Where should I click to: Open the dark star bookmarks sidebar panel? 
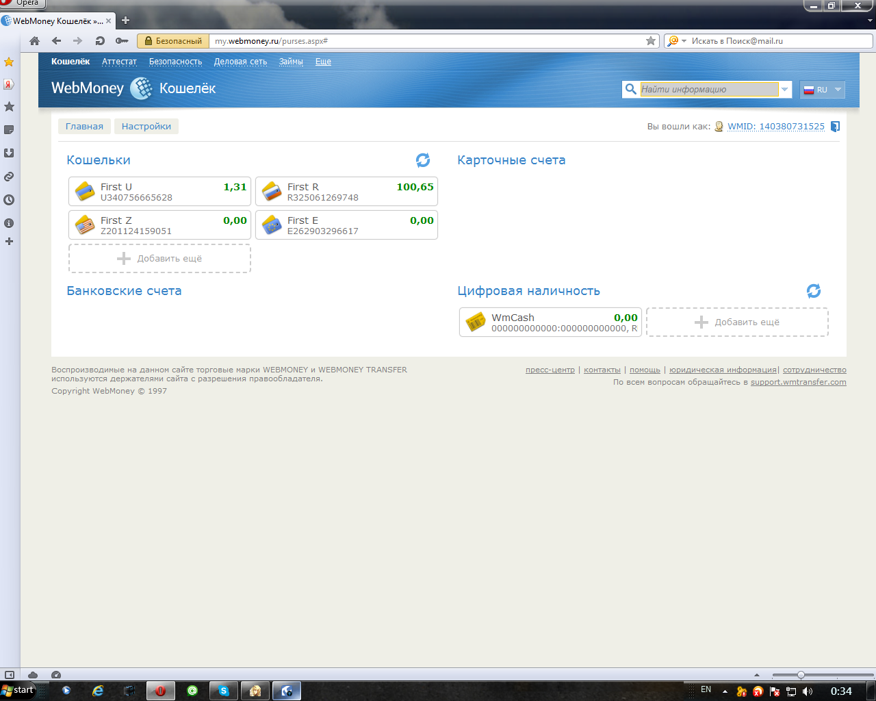9,107
